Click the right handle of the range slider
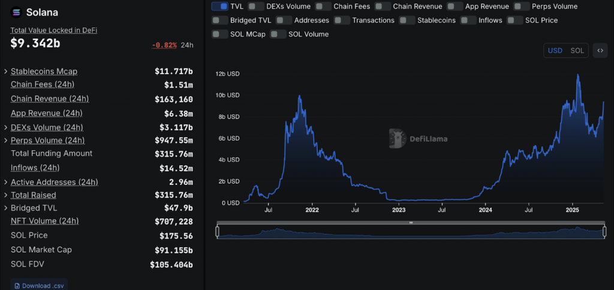Image resolution: width=614 pixels, height=290 pixels. pyautogui.click(x=604, y=231)
